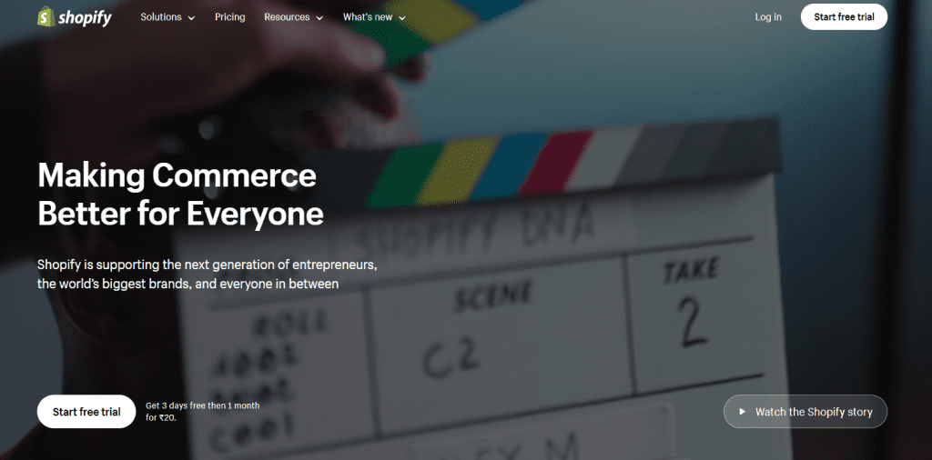932x460 pixels.
Task: Open the Solutions navigation menu
Action: [160, 17]
